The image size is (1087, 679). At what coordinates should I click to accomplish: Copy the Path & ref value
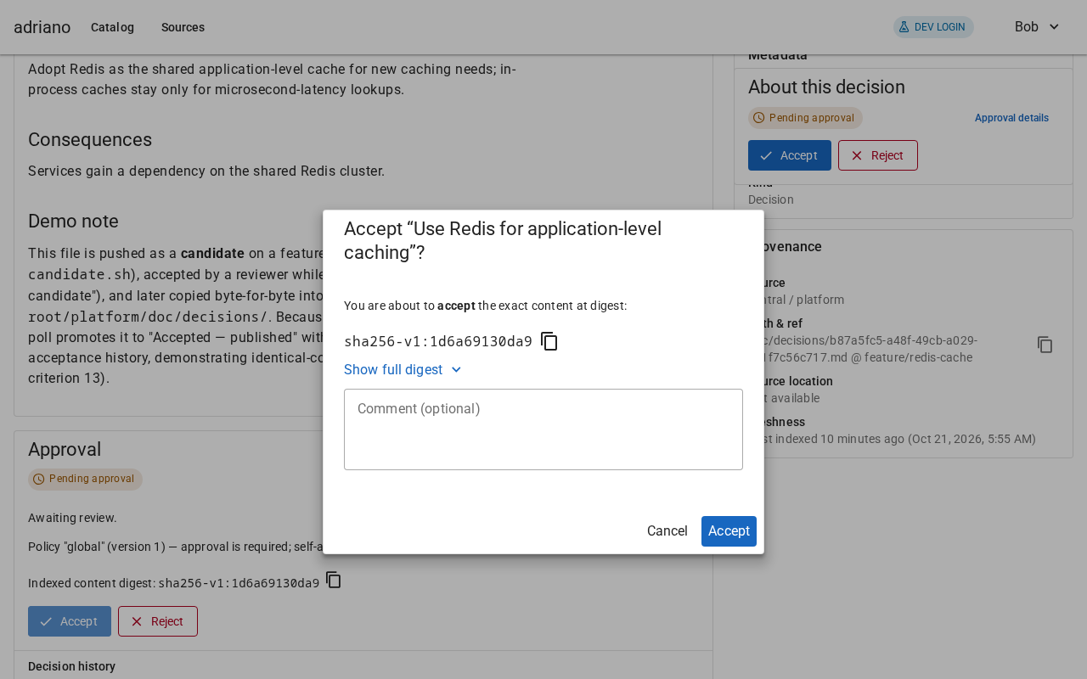point(1045,345)
